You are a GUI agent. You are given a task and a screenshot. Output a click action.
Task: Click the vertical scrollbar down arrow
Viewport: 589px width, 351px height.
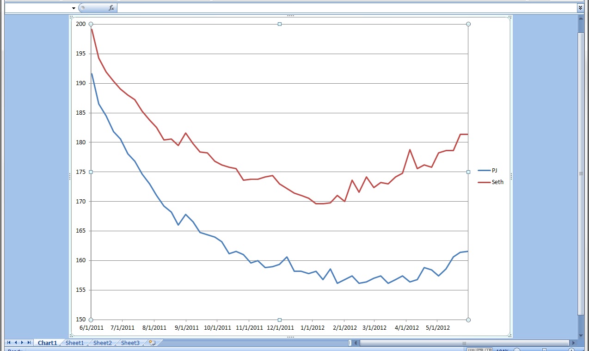pyautogui.click(x=581, y=335)
